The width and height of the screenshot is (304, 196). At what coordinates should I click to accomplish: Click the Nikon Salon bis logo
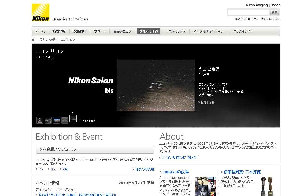91,85
